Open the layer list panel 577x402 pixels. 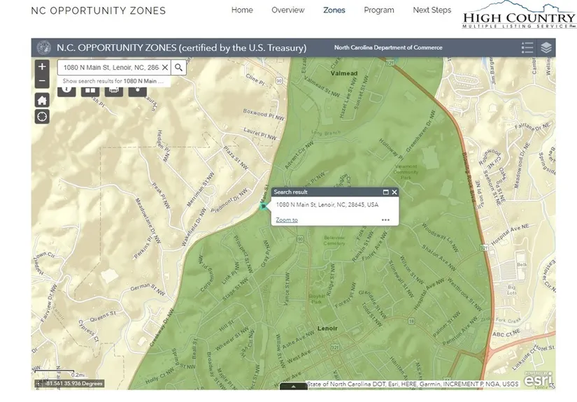[546, 48]
